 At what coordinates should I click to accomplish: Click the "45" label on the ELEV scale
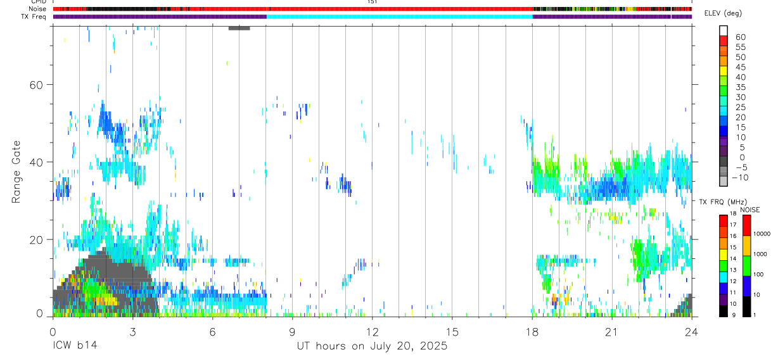point(739,67)
